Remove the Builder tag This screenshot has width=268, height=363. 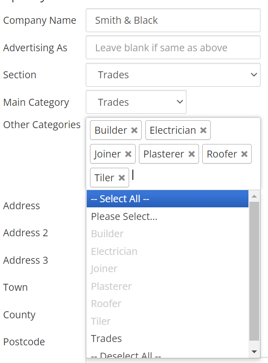click(134, 130)
